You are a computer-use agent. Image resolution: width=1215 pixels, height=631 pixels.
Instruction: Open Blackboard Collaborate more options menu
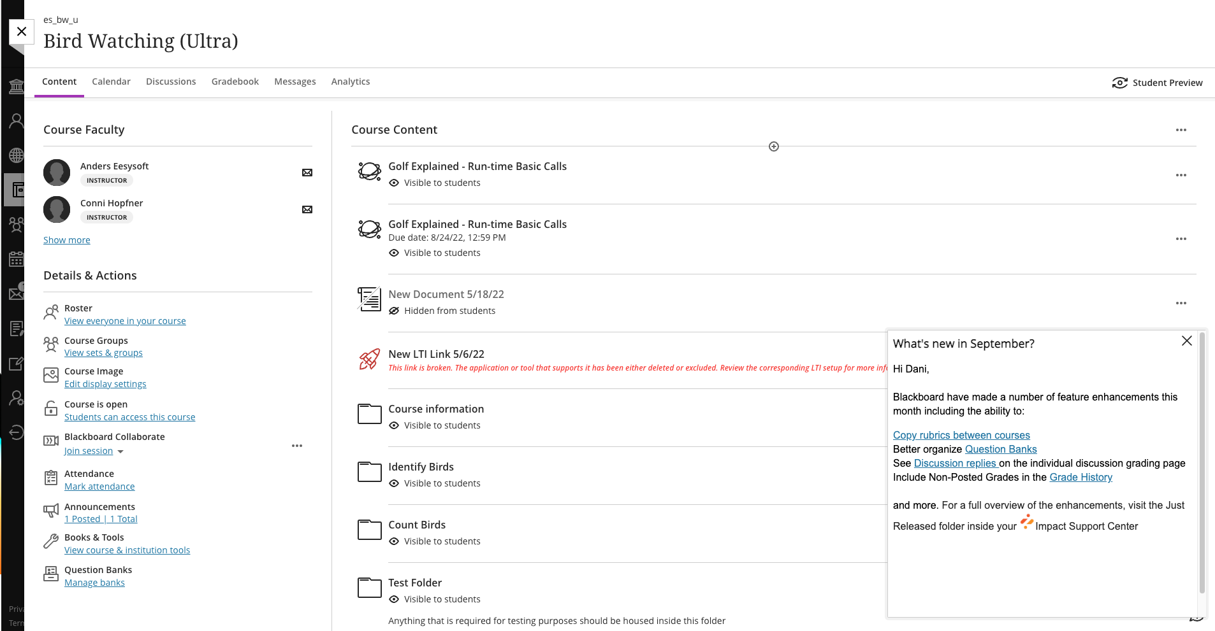(x=297, y=446)
